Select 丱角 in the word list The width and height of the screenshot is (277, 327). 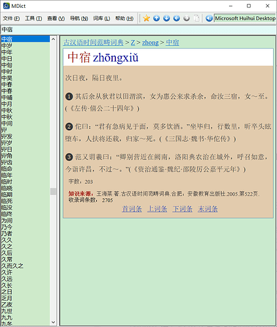26,156
